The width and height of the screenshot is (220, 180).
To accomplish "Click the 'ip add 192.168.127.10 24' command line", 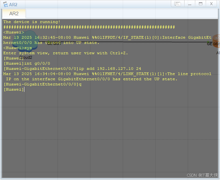I will tap(72, 69).
